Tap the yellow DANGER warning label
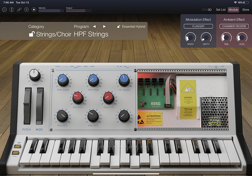The width and height of the screenshot is (252, 176). (x=188, y=99)
